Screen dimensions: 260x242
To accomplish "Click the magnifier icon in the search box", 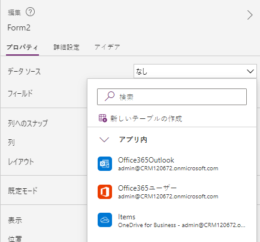I will [110, 97].
